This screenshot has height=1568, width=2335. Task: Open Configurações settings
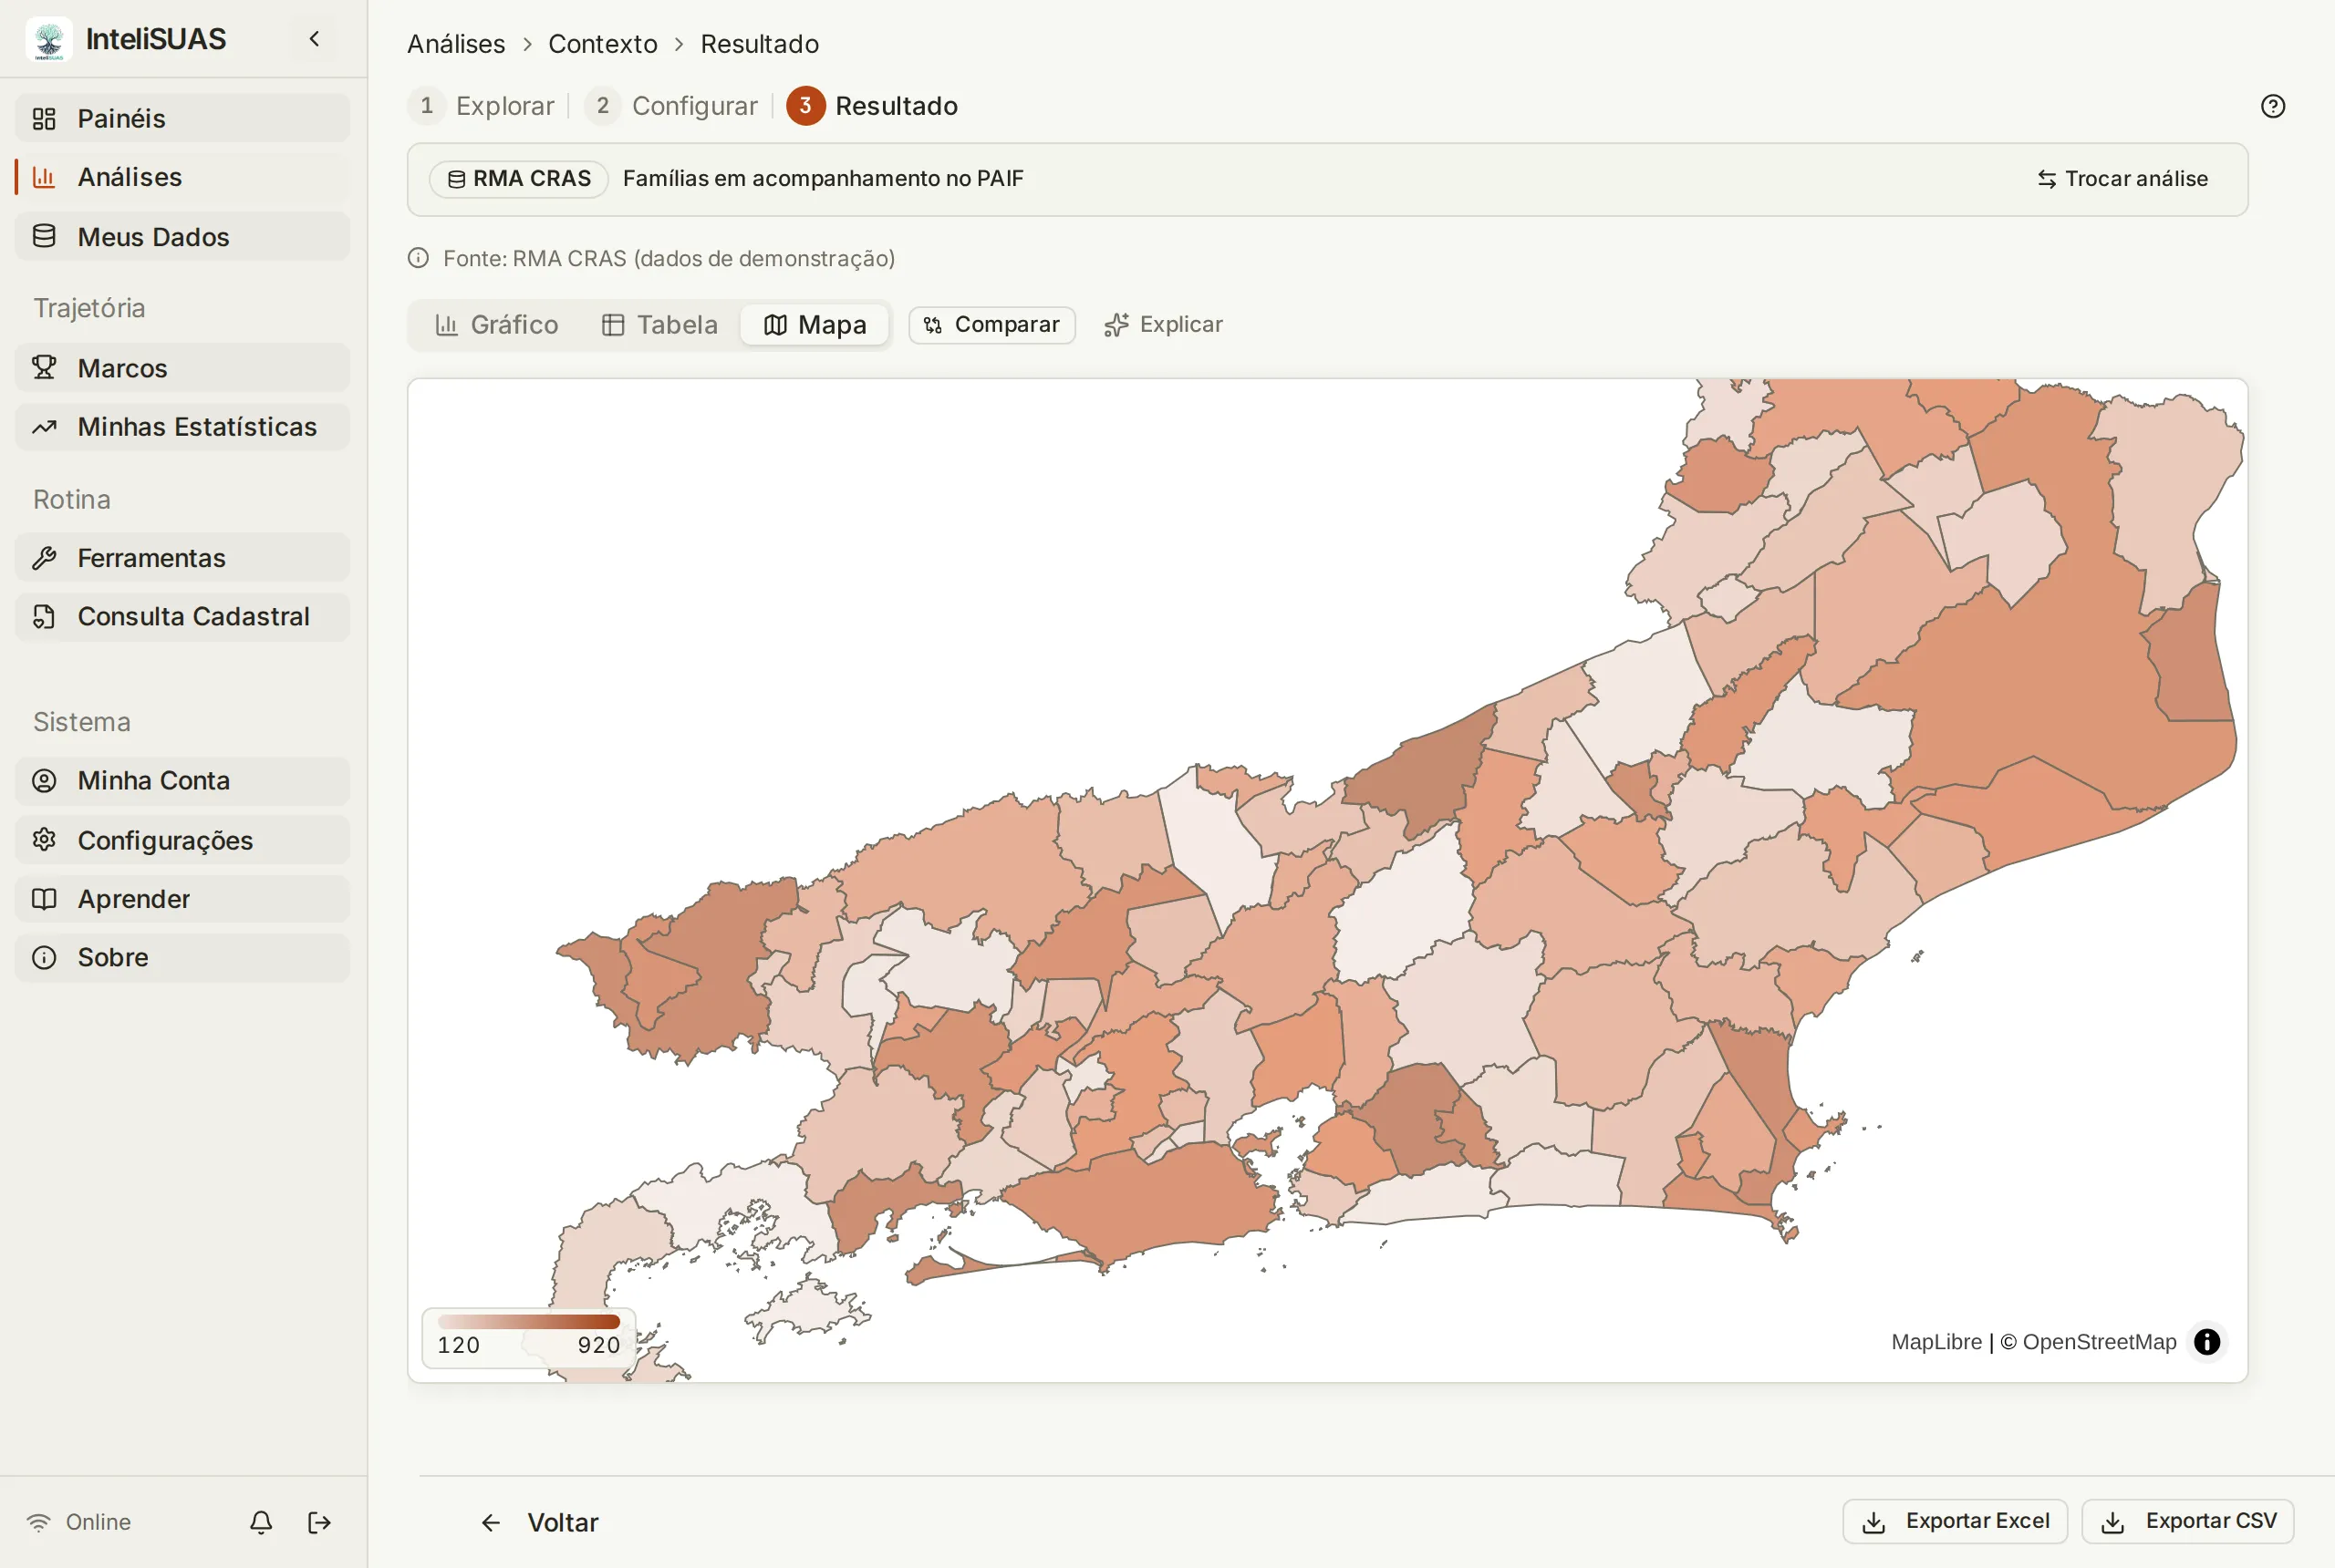point(182,840)
